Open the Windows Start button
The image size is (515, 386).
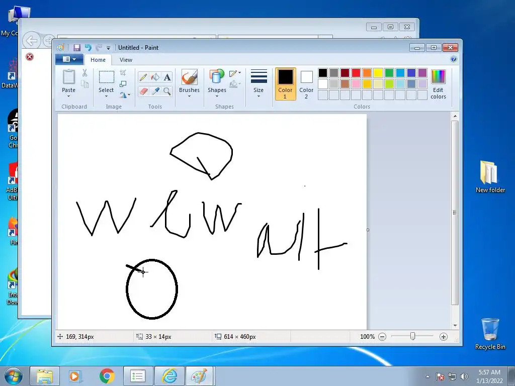point(13,376)
